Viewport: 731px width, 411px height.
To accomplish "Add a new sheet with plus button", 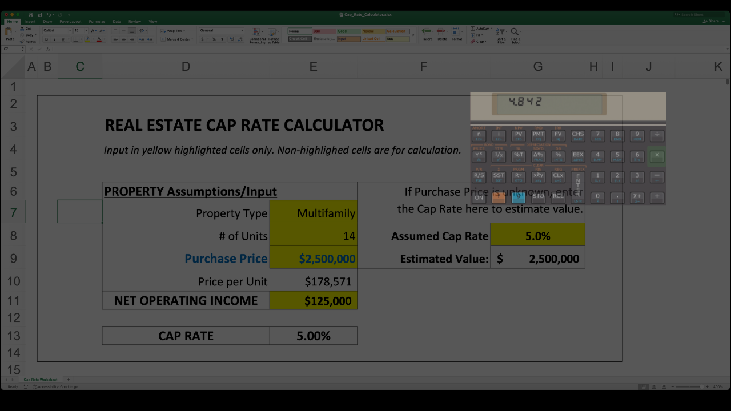I will point(68,380).
